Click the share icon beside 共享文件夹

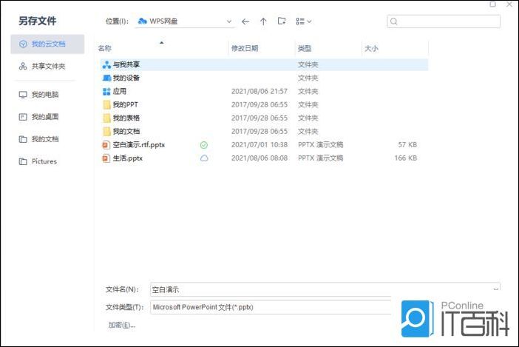tap(23, 67)
